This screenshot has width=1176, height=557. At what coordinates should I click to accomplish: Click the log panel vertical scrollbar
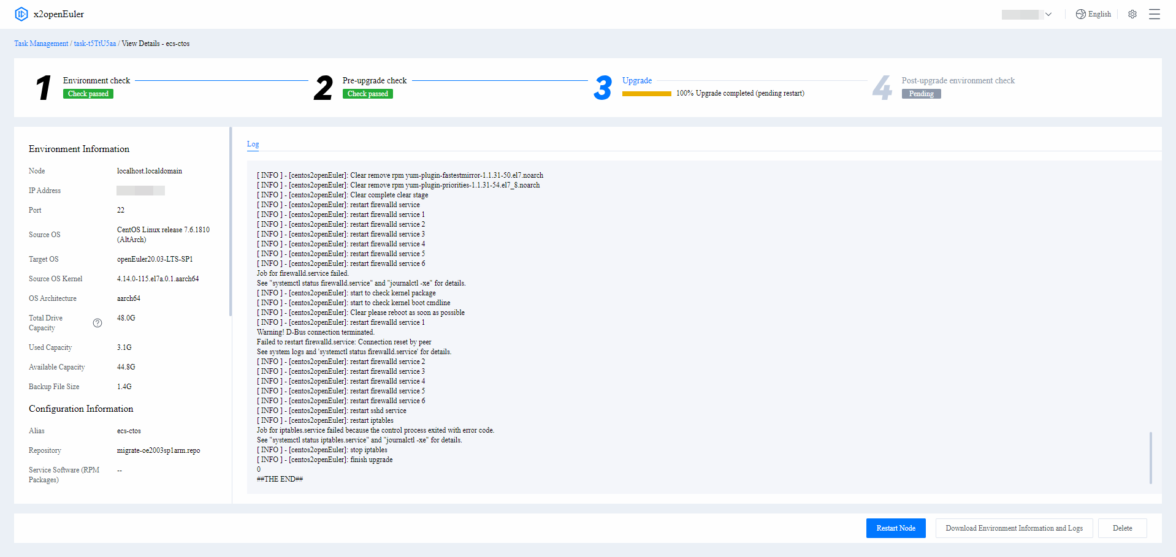coord(1150,457)
